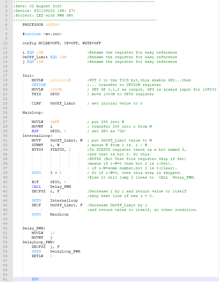Click the END directive on the last line
This screenshot has height=282, width=219.
pyautogui.click(x=35, y=279)
